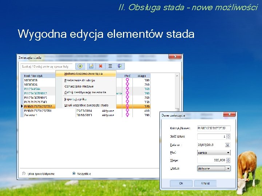
Task: Choose Cofnij deaktywację zwierzęcia menu entry
Action: 86,92
